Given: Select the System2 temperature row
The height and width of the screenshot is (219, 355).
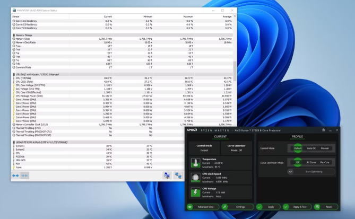Looking at the screenshot, I should point(98,150).
